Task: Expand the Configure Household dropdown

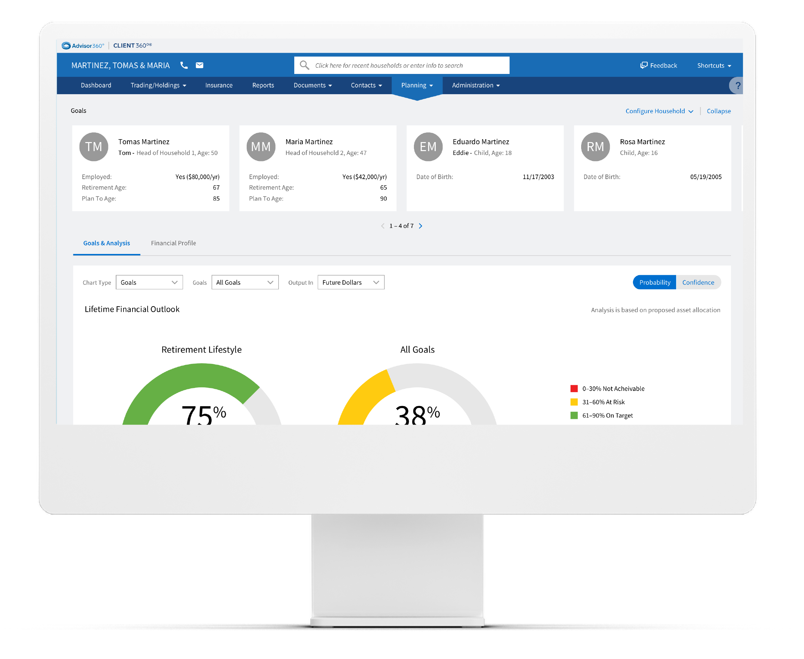Action: [659, 111]
